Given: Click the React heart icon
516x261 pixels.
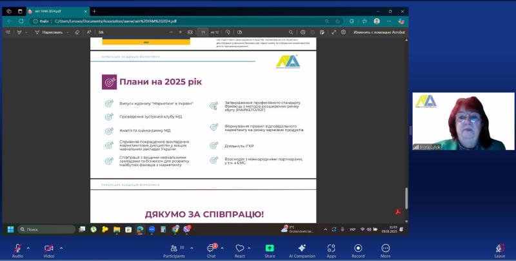Looking at the screenshot, I should (239, 249).
